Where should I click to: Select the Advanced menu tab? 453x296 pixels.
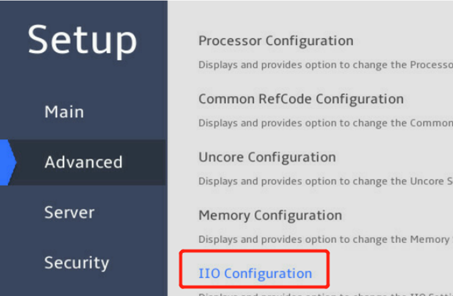(x=84, y=162)
